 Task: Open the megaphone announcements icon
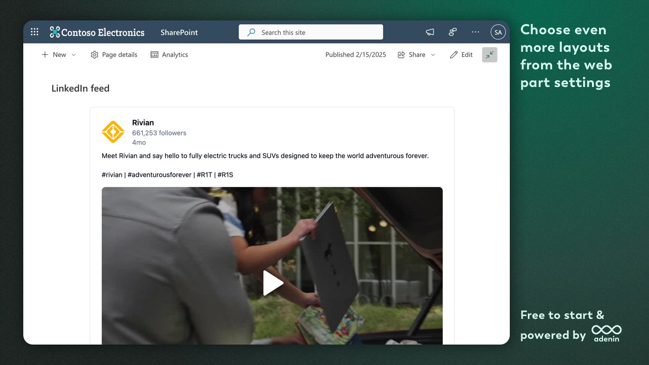[430, 32]
